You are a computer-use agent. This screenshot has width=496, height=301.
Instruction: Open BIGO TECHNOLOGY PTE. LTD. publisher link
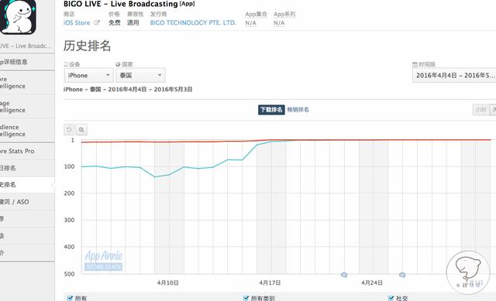tap(193, 22)
